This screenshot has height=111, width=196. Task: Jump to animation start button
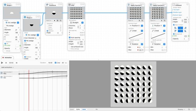[6, 63]
